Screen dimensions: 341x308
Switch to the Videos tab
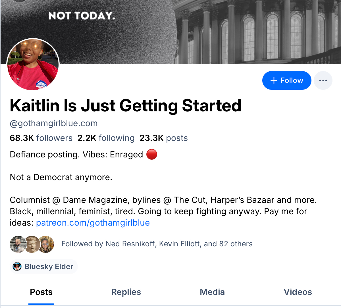point(298,292)
